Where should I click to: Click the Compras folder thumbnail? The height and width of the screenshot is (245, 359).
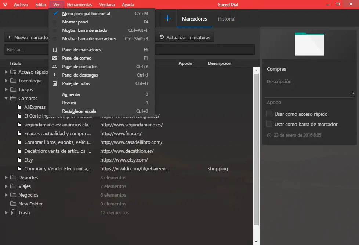click(x=309, y=44)
